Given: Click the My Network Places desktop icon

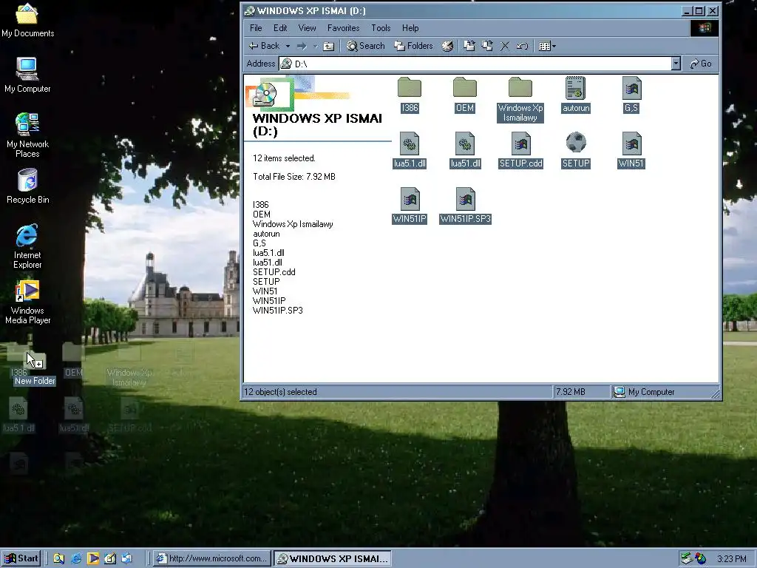Looking at the screenshot, I should click(x=27, y=136).
